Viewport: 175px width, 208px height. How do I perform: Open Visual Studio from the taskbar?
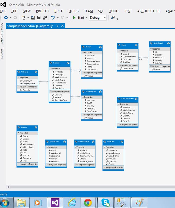coord(55,203)
